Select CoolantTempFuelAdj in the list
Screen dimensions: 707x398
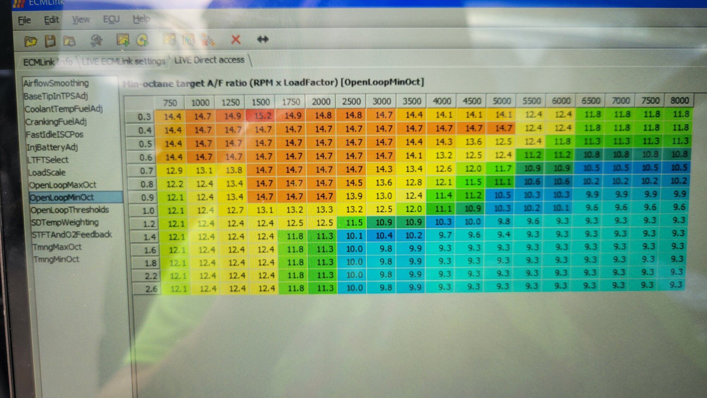pos(64,109)
